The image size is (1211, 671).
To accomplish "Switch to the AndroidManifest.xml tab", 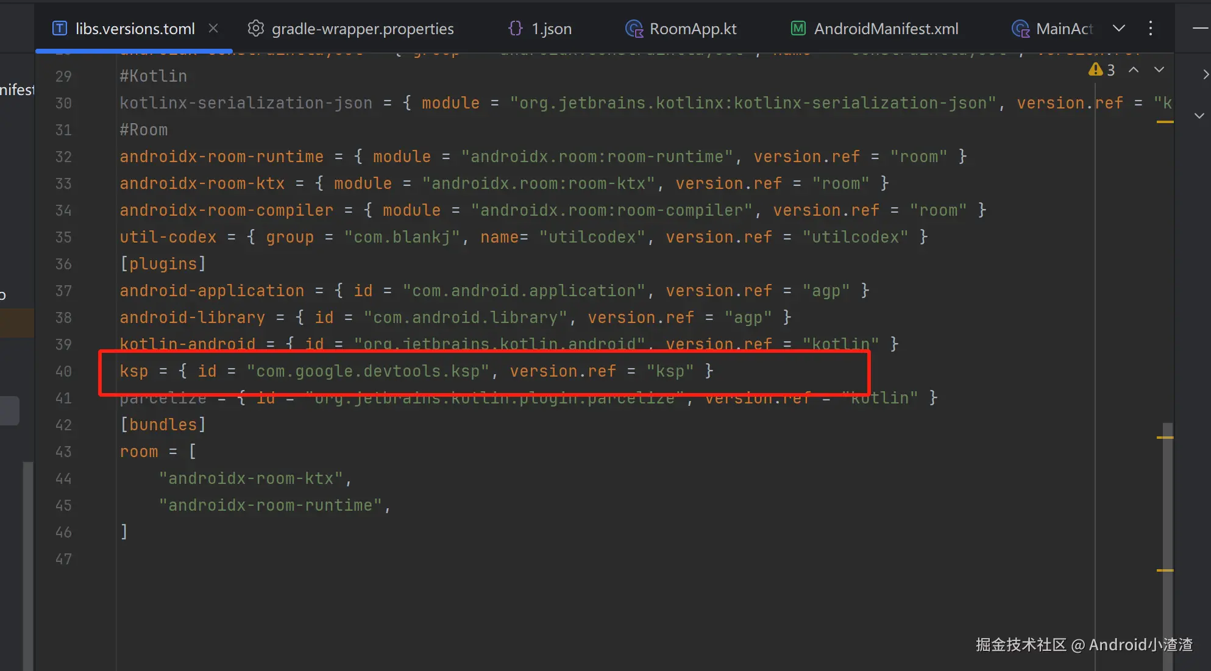I will click(x=886, y=29).
